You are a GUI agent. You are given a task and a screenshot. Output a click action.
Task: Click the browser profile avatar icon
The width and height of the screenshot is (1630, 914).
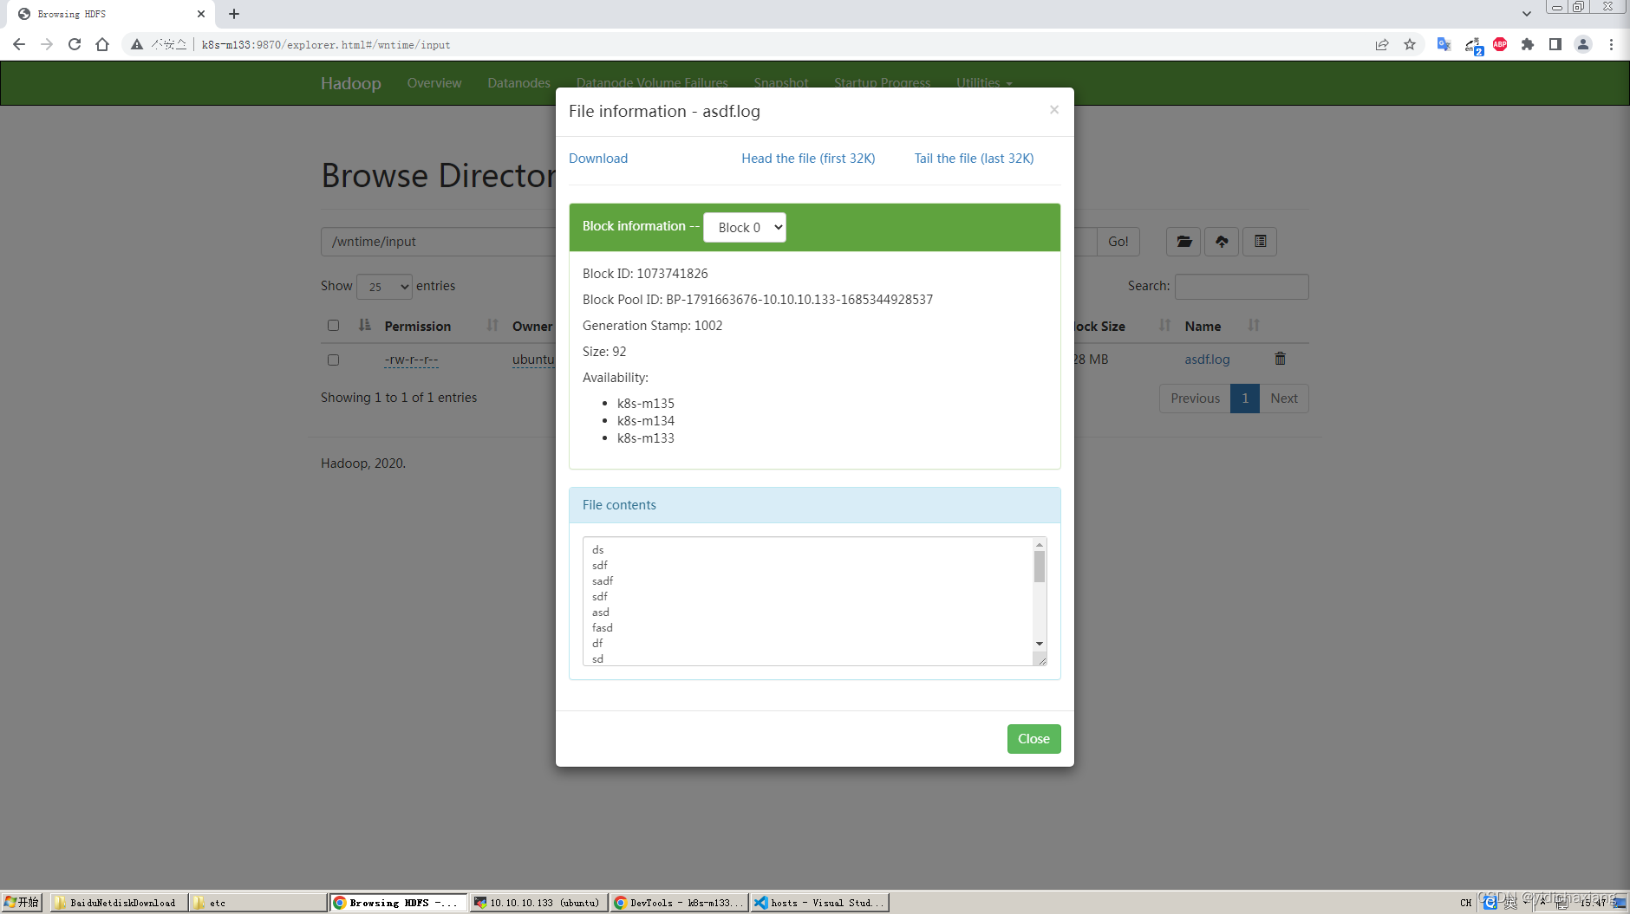pyautogui.click(x=1583, y=44)
